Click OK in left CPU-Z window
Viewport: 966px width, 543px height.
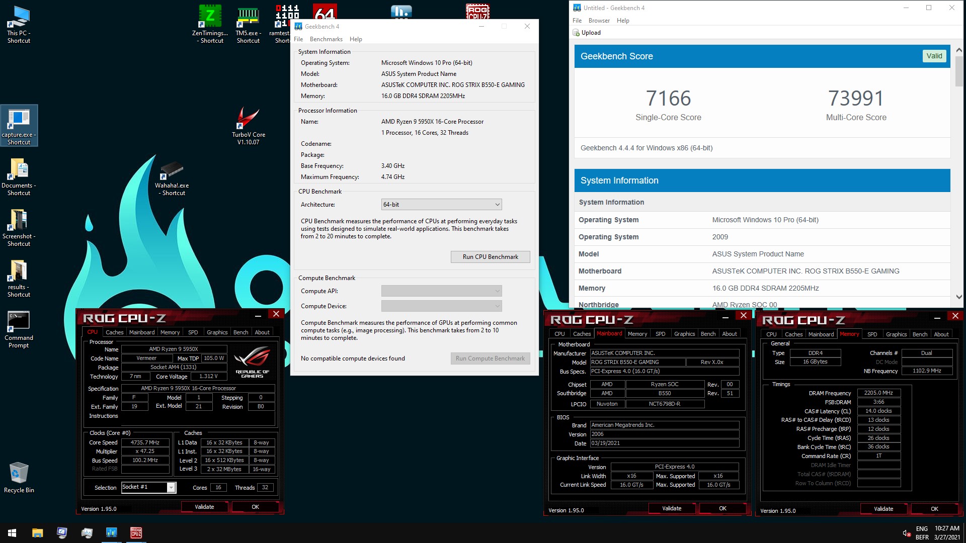tap(255, 507)
